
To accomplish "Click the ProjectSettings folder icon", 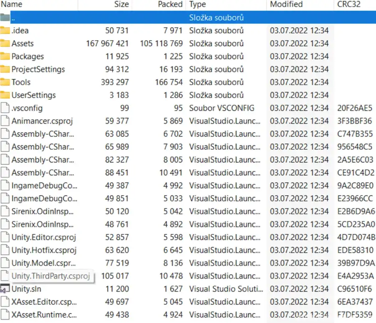I will pos(5,69).
